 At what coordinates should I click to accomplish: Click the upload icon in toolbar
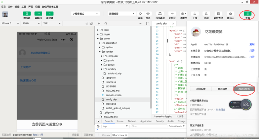click(195, 14)
